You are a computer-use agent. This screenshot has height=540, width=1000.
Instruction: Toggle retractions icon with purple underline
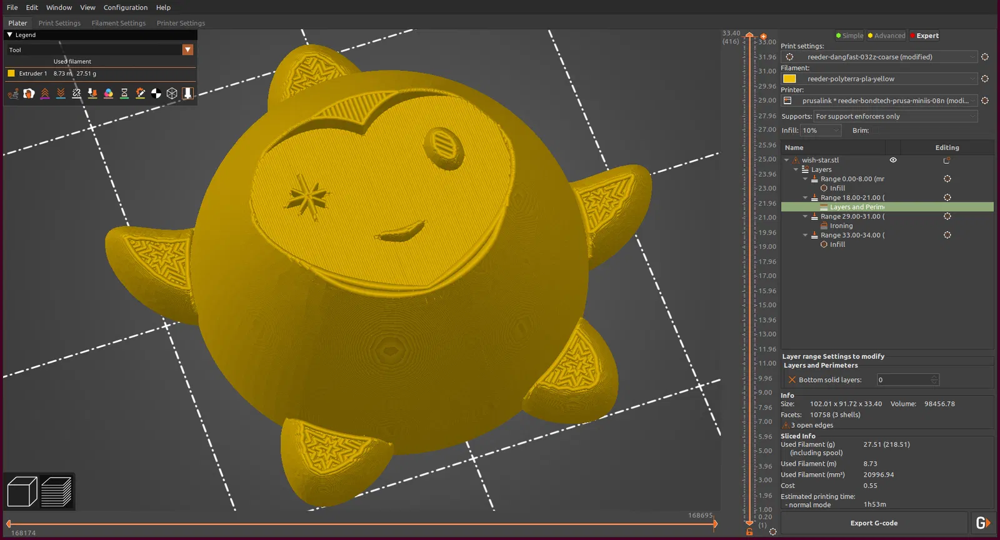click(45, 94)
